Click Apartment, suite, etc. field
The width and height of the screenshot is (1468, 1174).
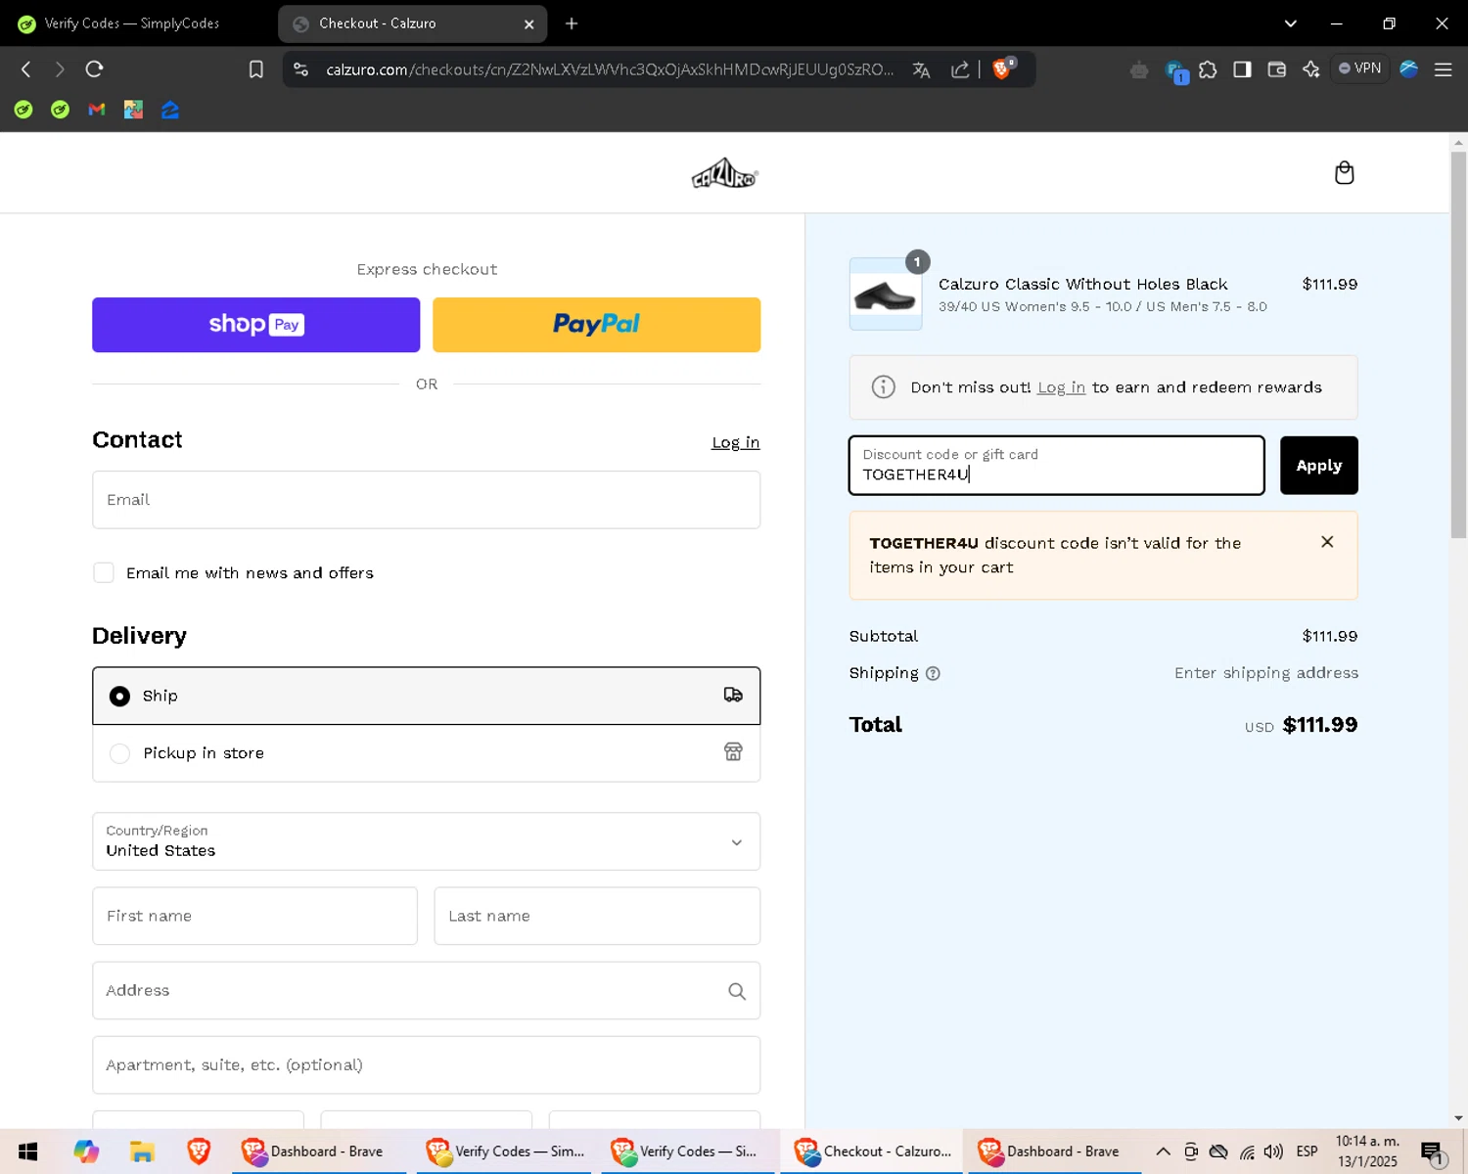(x=426, y=1065)
